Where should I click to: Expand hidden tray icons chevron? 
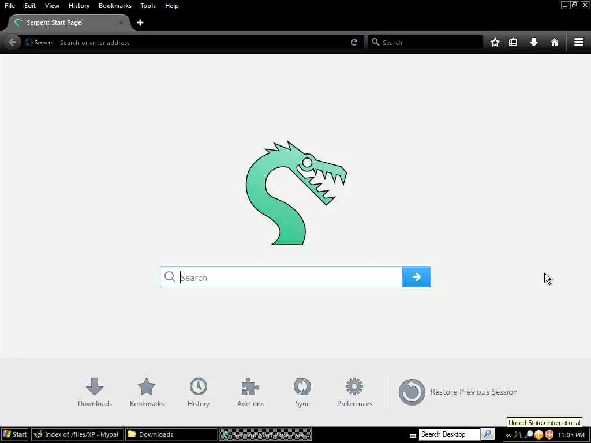pos(508,435)
